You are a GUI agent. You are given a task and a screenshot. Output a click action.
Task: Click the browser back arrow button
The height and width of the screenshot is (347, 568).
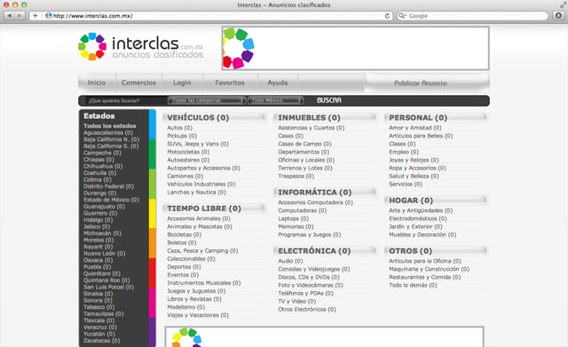(9, 16)
